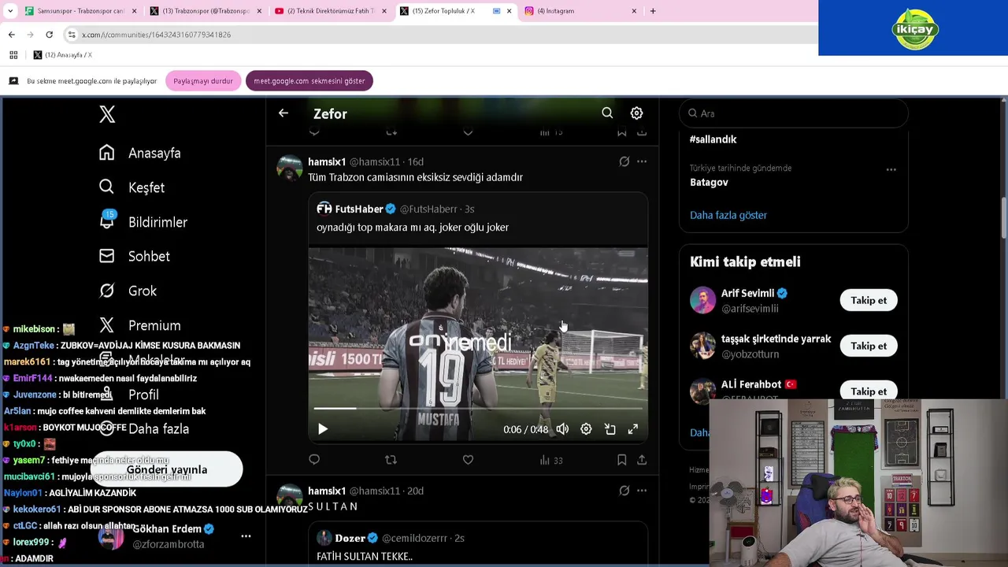This screenshot has width=1008, height=567.
Task: Open Grok action on hamsix1 16d post
Action: click(624, 161)
